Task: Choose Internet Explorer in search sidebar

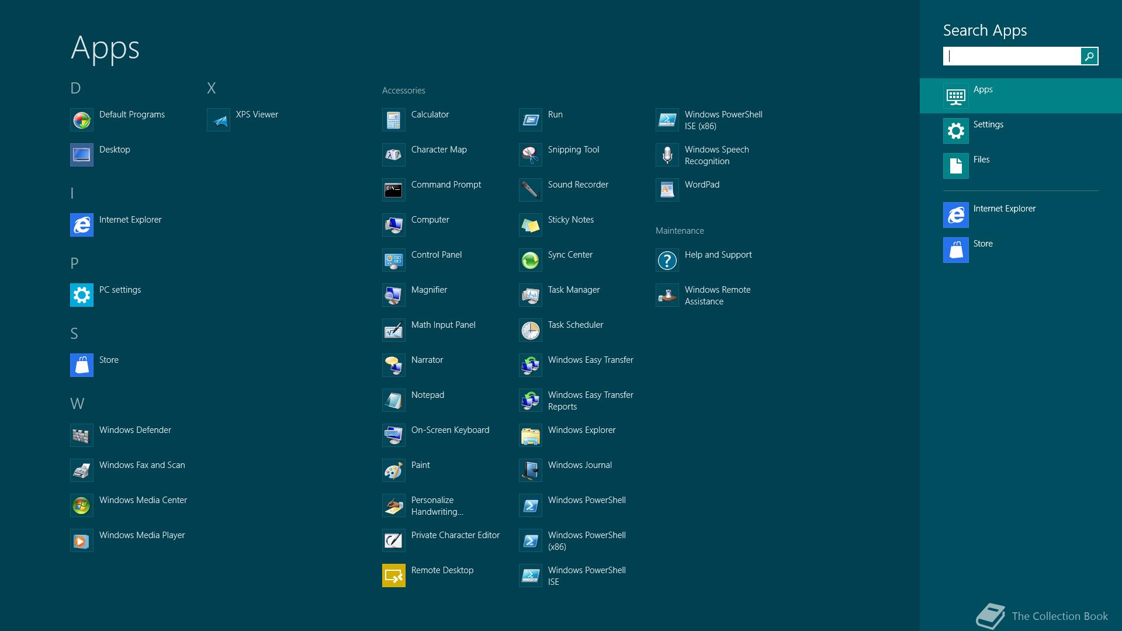Action: coord(1020,215)
